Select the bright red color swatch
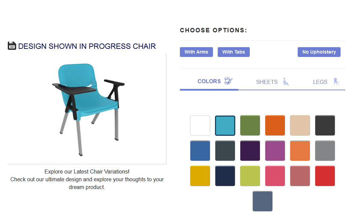 325,176
